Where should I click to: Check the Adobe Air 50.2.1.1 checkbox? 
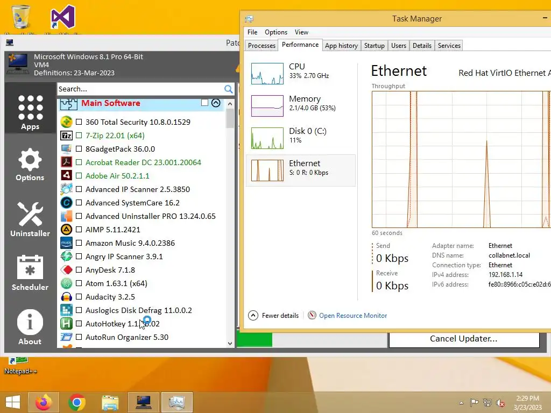[x=79, y=176]
